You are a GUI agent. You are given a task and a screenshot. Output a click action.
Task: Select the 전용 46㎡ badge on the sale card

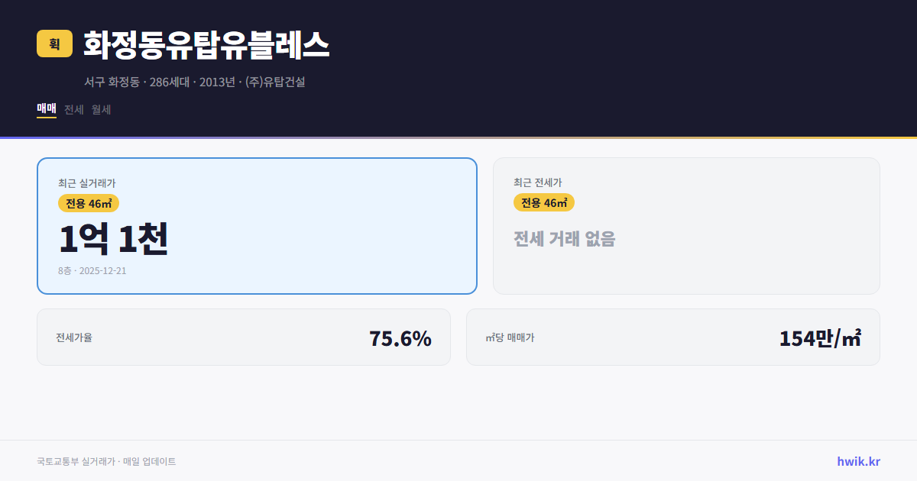pos(86,203)
